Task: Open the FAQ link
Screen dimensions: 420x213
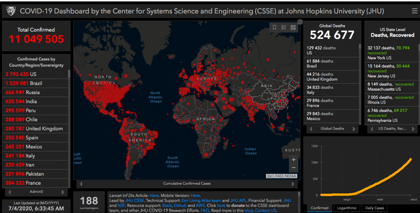Action: (x=205, y=211)
